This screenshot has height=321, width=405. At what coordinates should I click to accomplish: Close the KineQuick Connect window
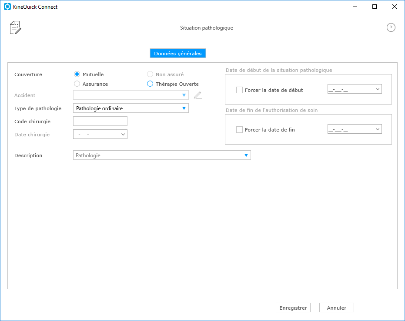pyautogui.click(x=395, y=7)
